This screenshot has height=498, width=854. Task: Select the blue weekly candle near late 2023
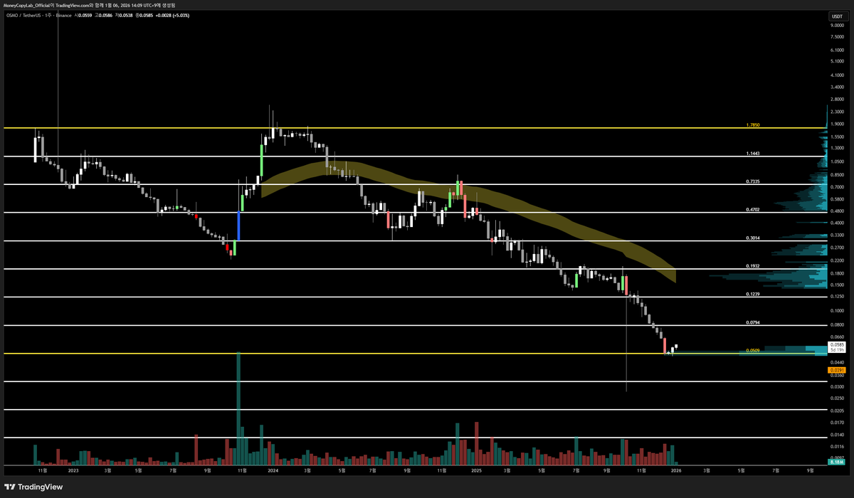[238, 226]
